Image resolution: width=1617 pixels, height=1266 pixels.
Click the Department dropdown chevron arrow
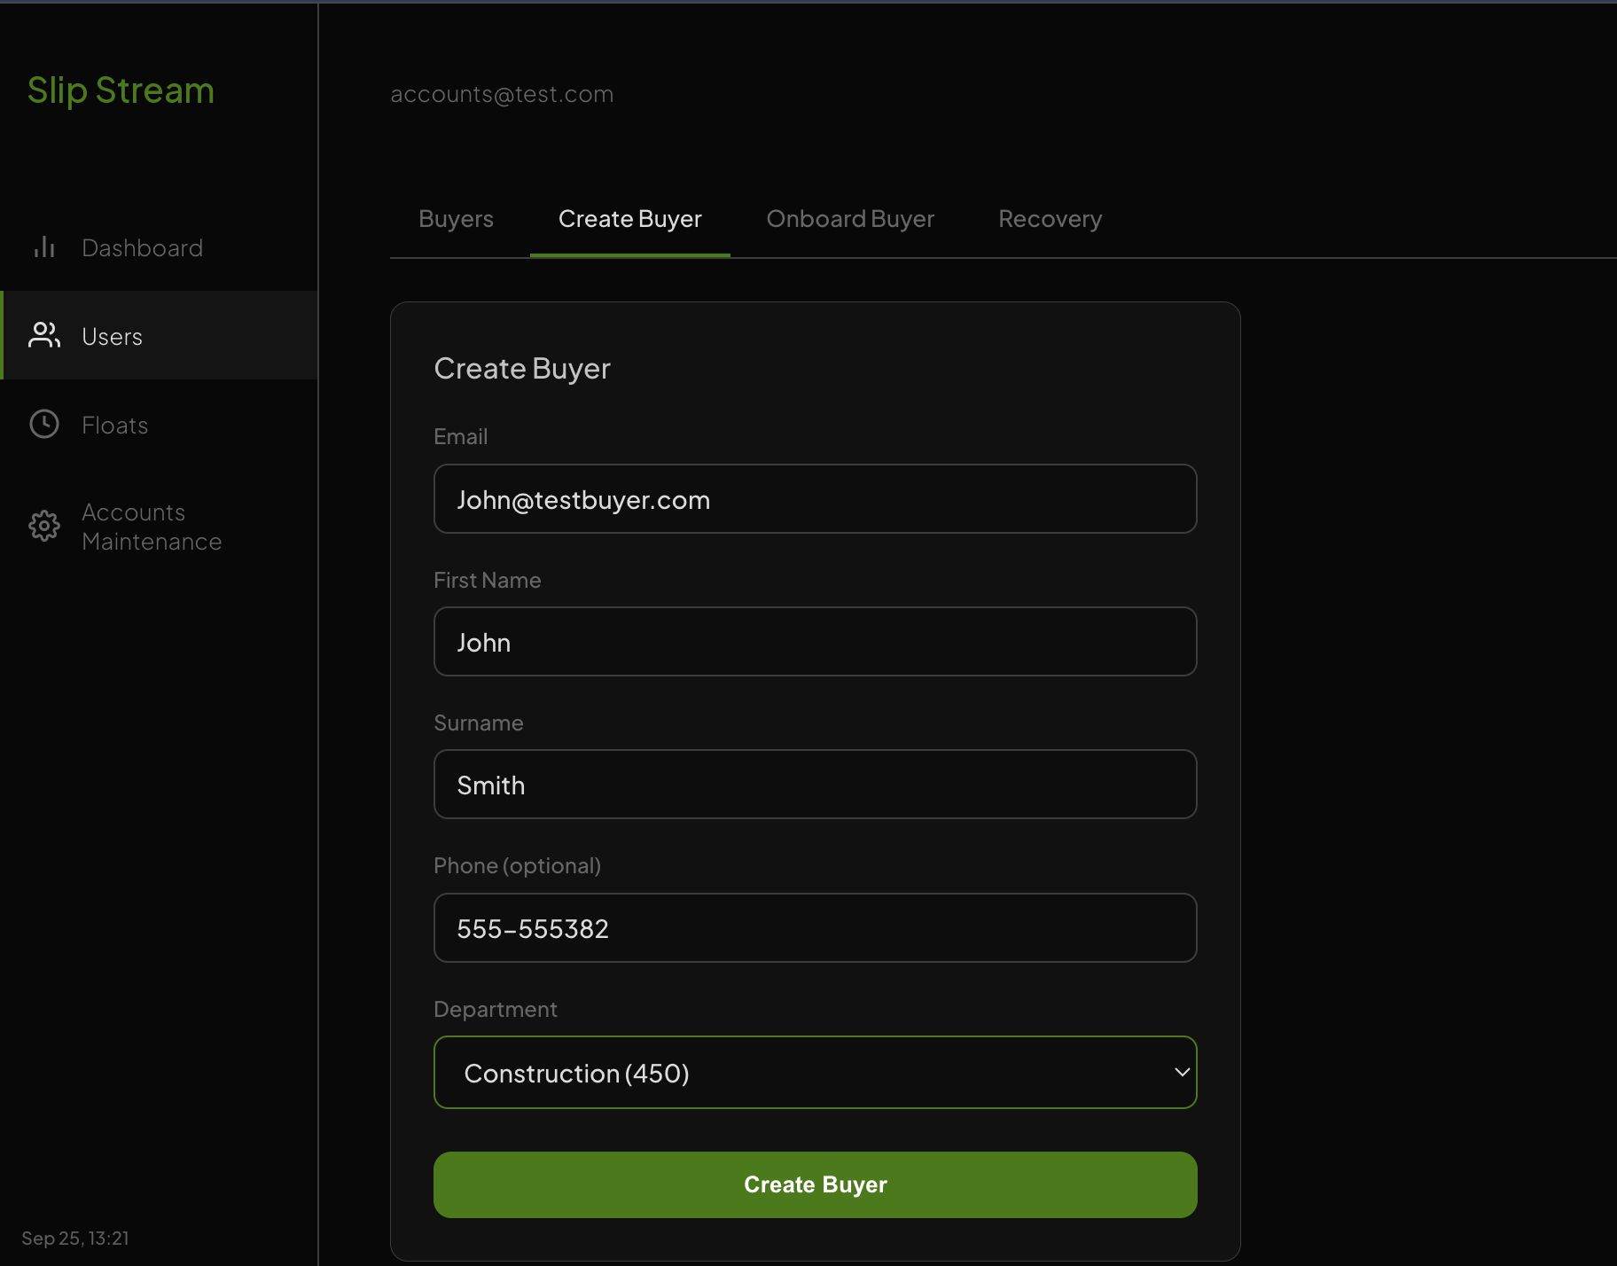tap(1182, 1073)
